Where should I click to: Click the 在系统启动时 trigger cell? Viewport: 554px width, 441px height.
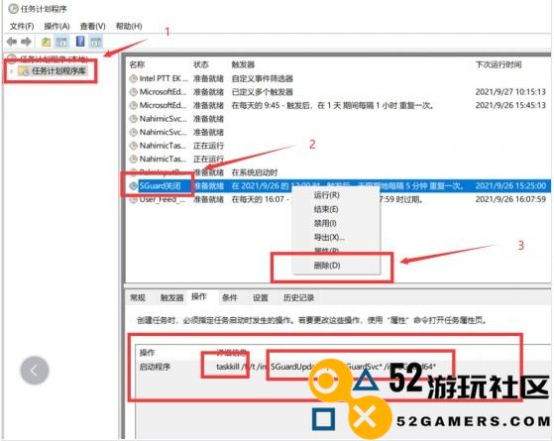pyautogui.click(x=255, y=172)
